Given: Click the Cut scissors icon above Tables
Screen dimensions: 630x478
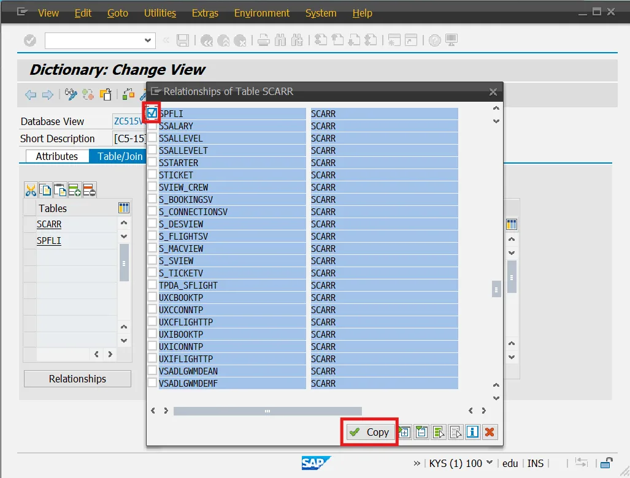Looking at the screenshot, I should coord(31,190).
